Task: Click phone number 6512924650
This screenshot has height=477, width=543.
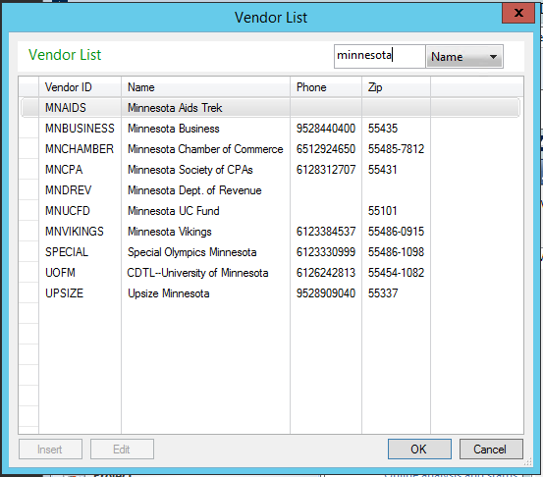Action: coord(326,149)
